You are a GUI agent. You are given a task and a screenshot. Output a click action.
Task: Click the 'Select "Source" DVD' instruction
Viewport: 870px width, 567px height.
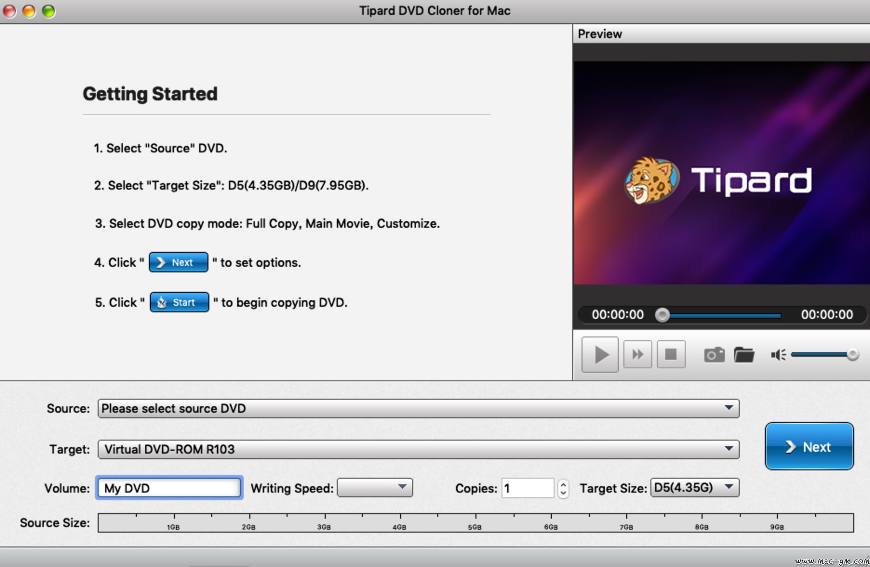[161, 148]
